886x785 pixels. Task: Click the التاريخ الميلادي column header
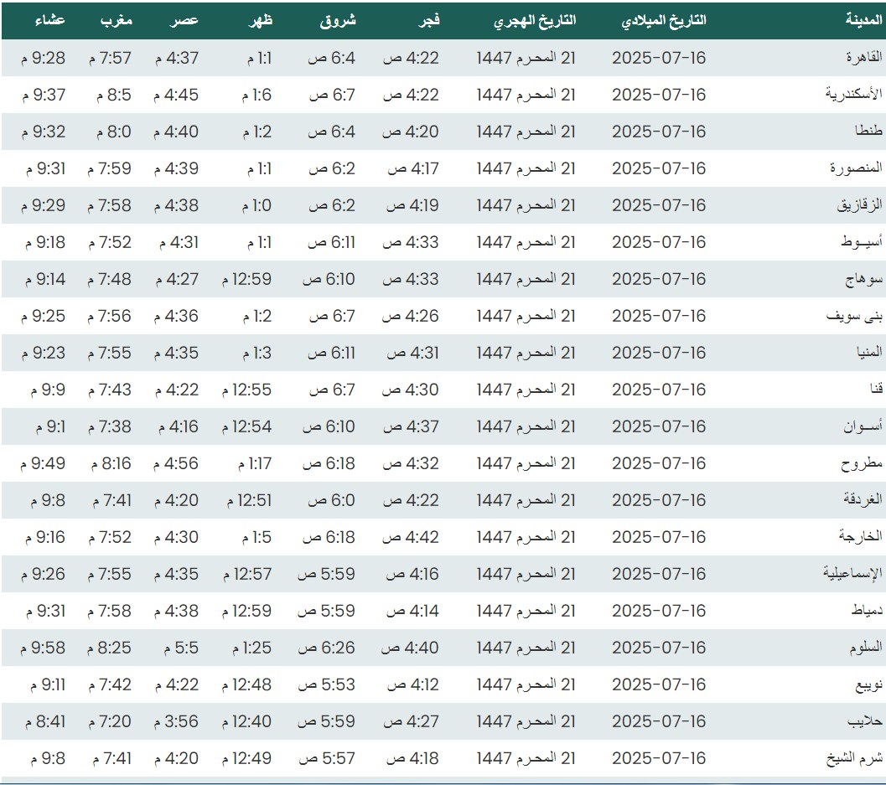(664, 21)
